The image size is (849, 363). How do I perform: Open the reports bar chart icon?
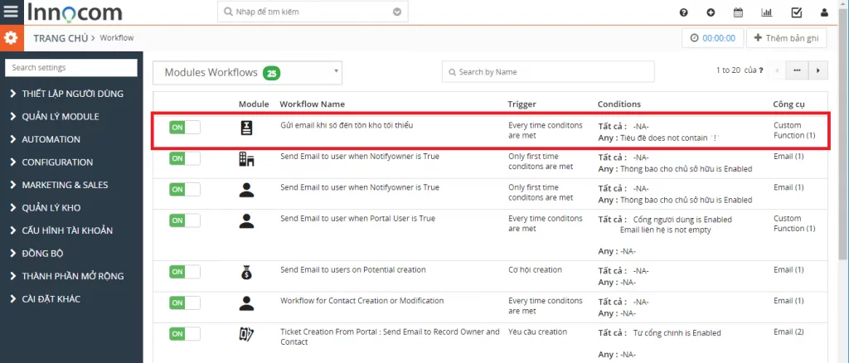(767, 12)
